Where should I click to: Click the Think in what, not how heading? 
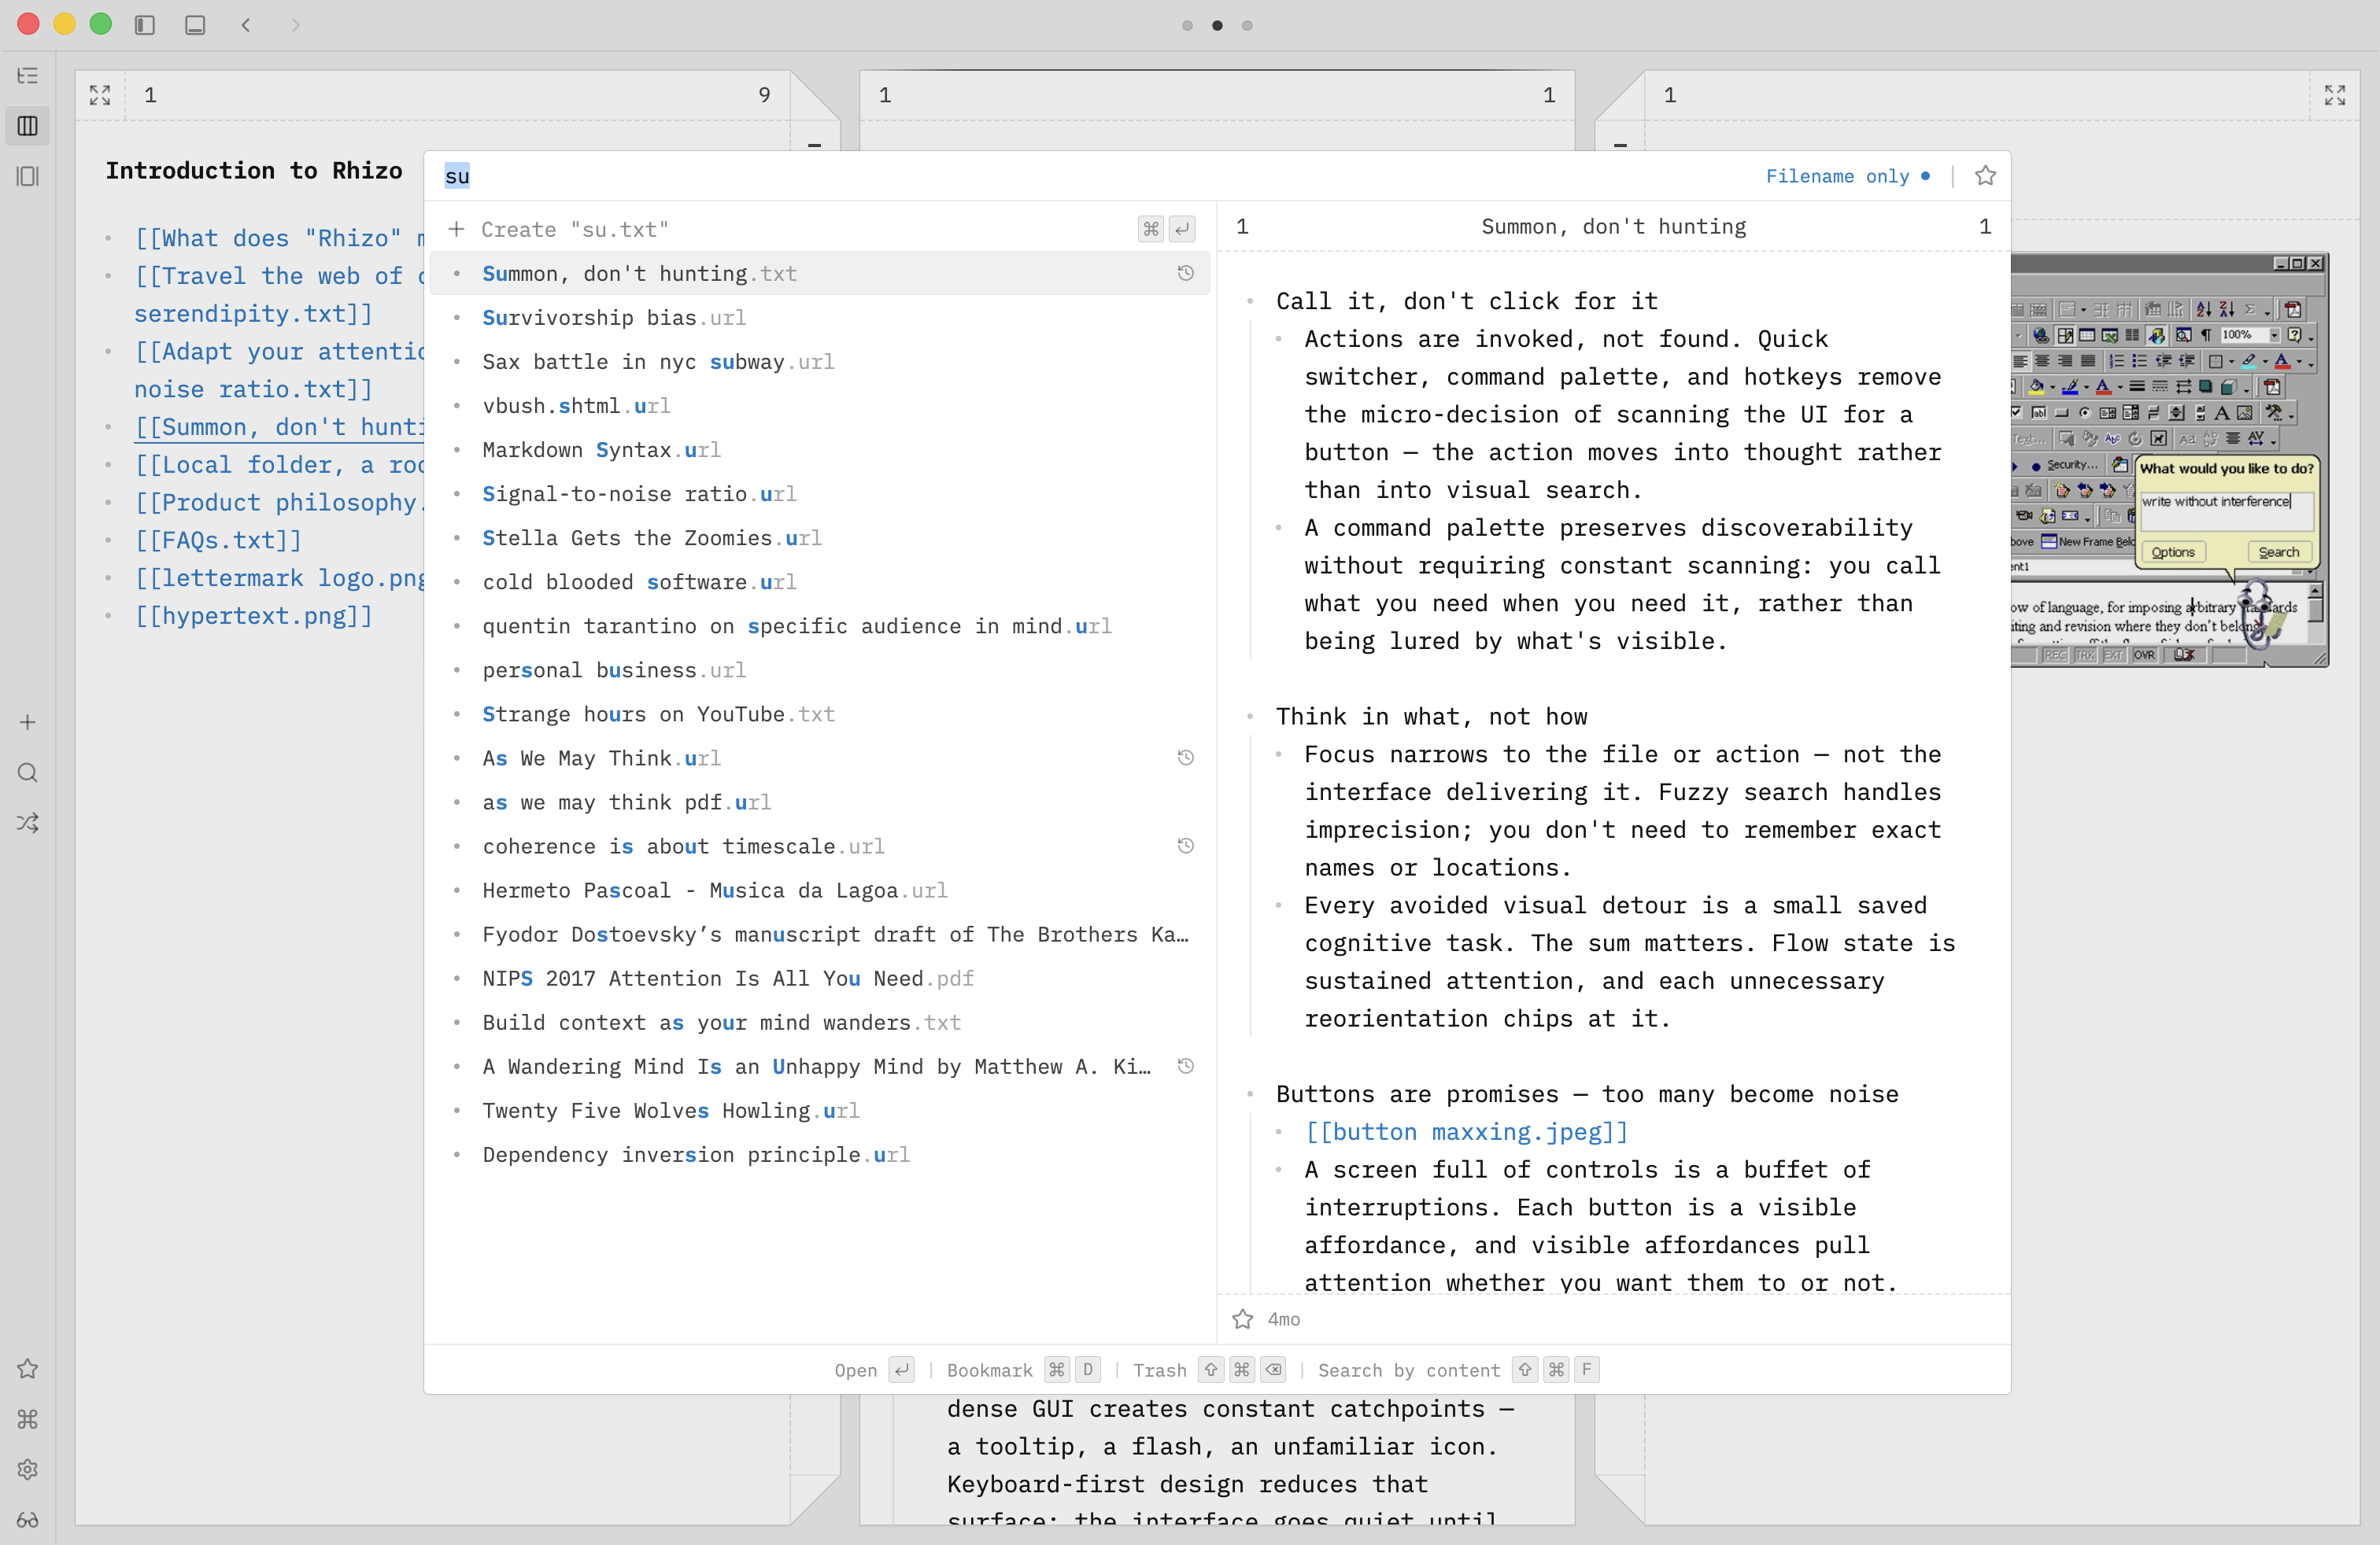click(1431, 717)
